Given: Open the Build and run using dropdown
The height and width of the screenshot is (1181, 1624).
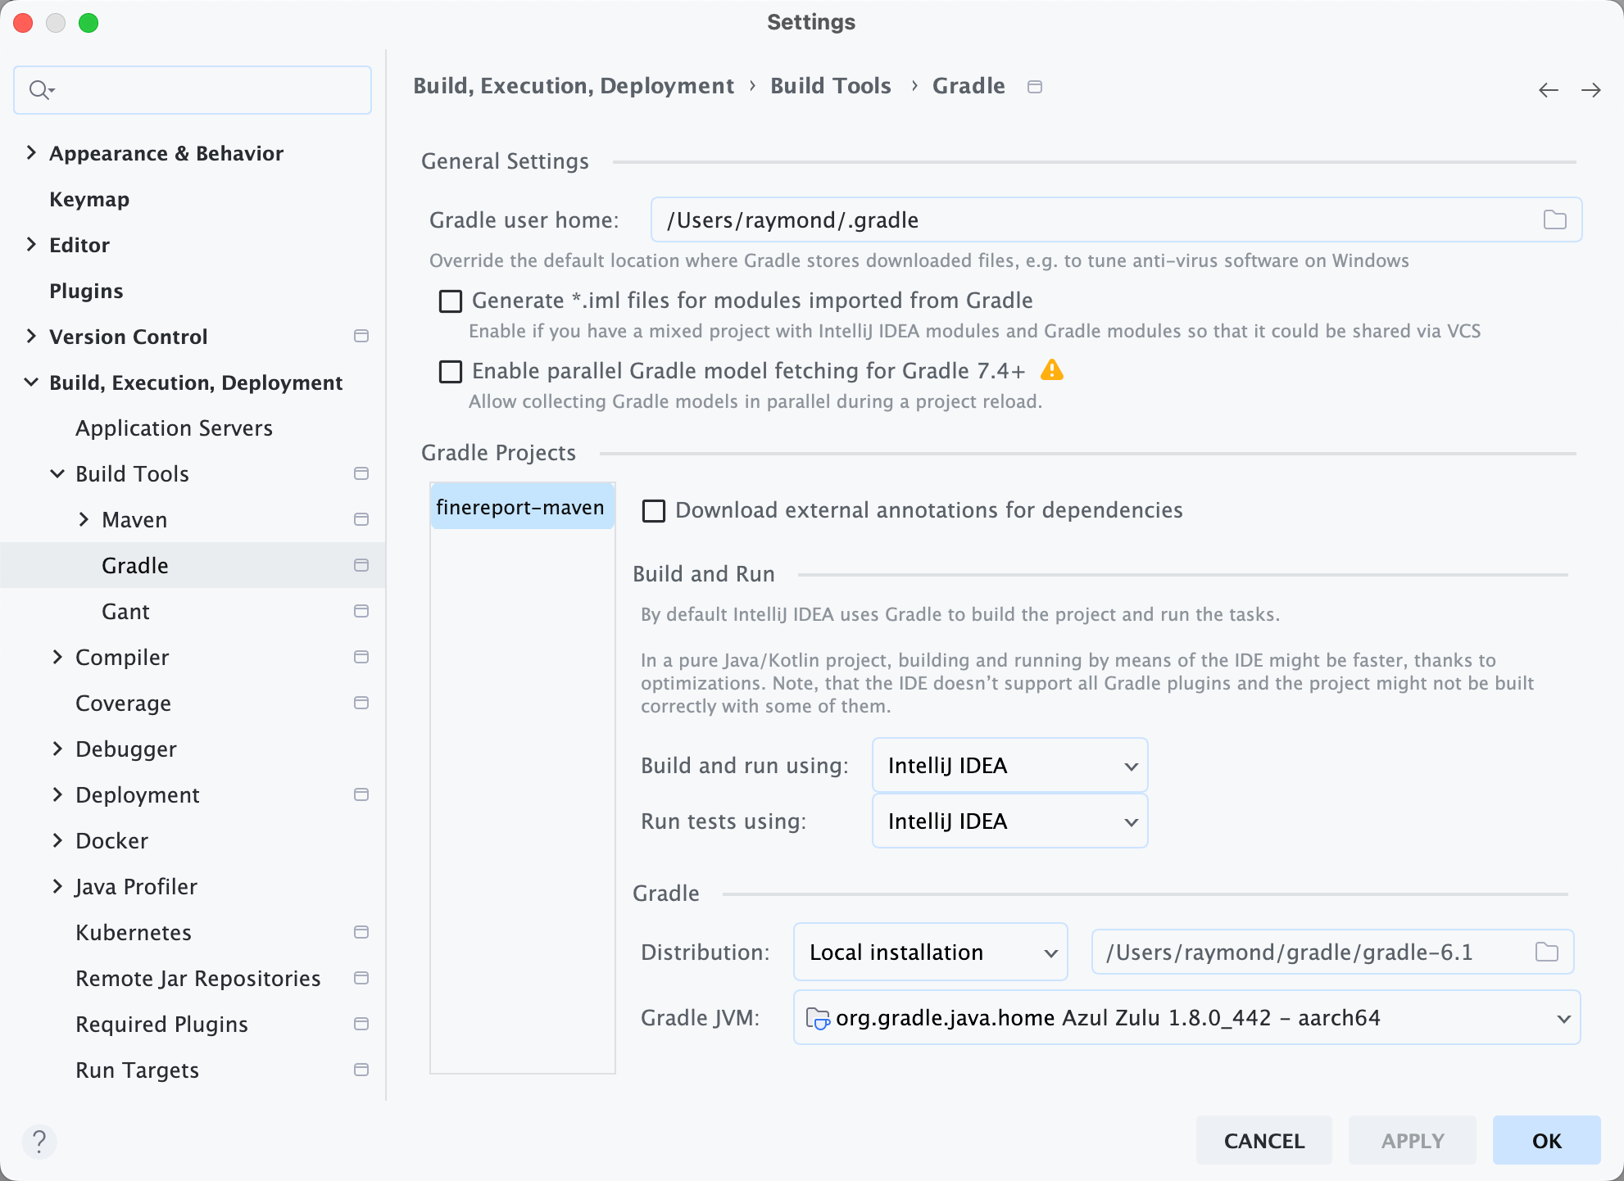Looking at the screenshot, I should click(1010, 766).
